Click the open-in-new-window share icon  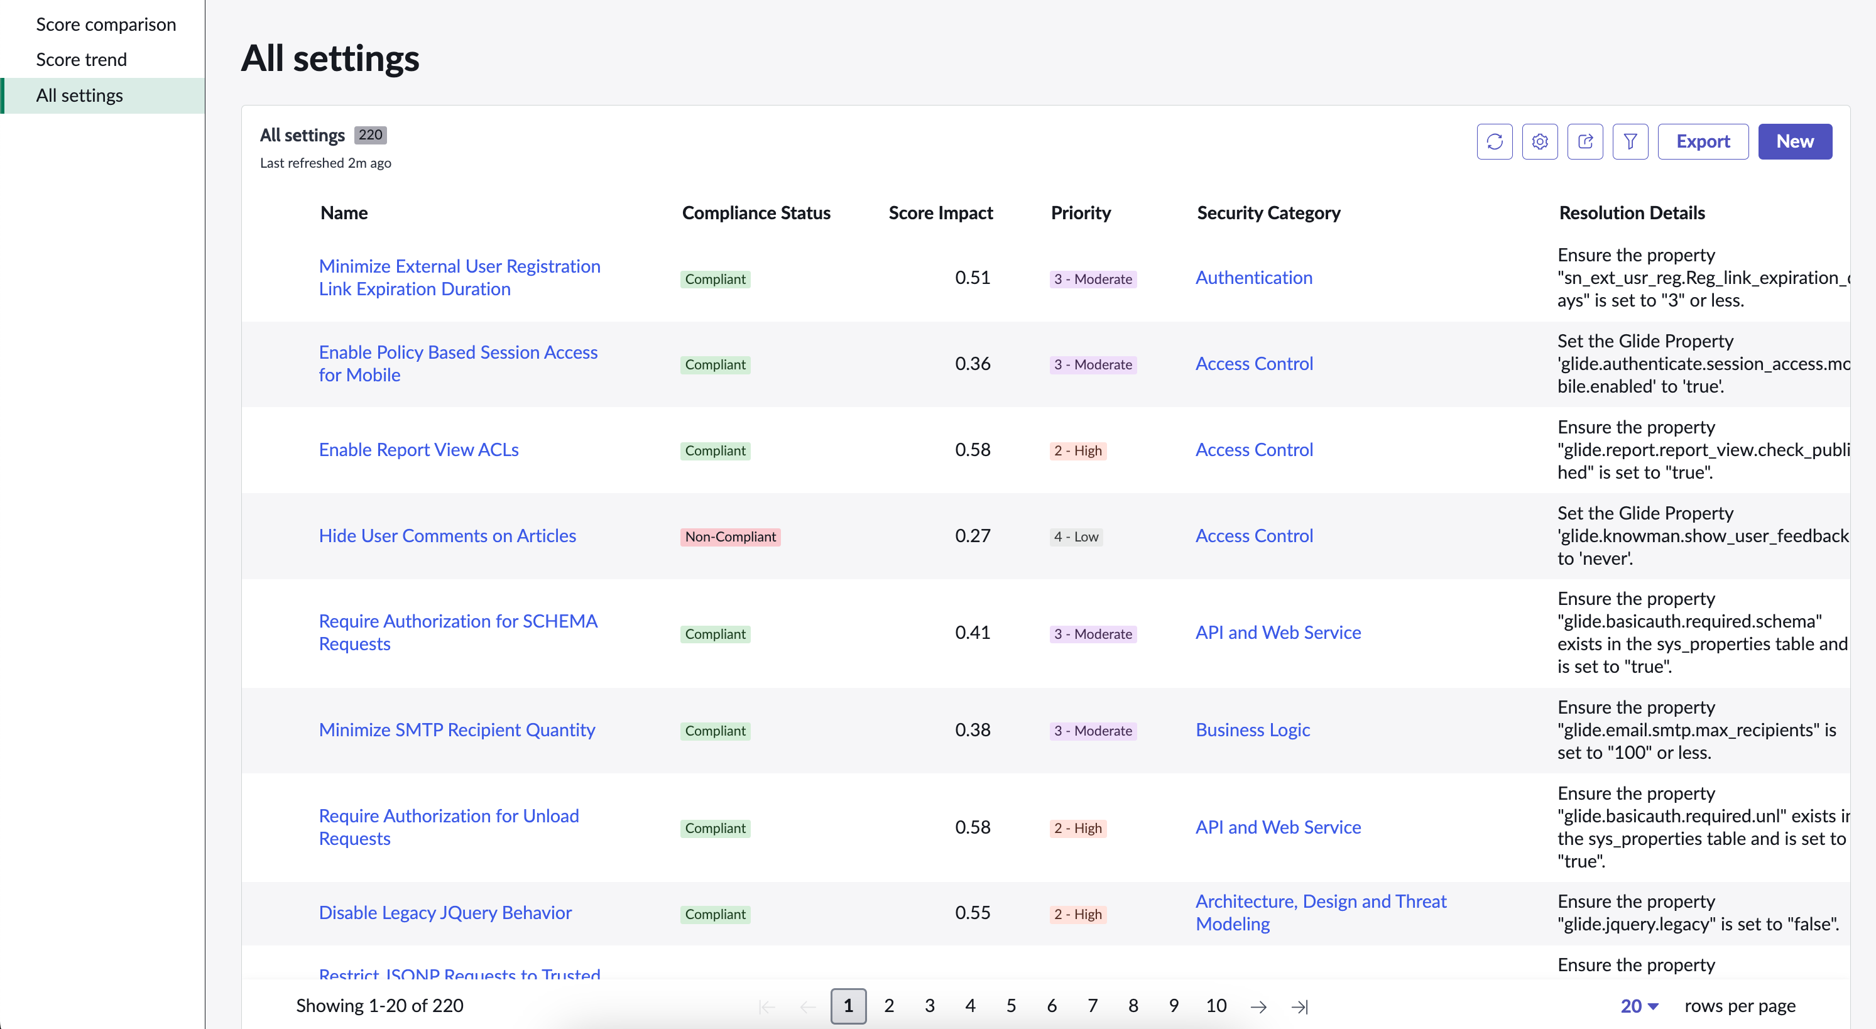click(x=1584, y=141)
